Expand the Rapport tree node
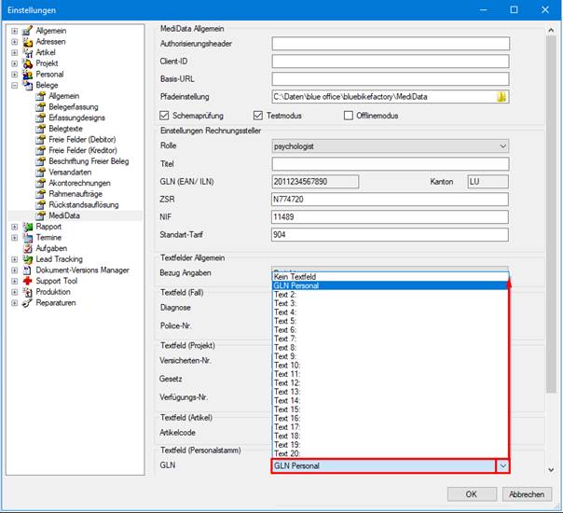 (x=14, y=227)
